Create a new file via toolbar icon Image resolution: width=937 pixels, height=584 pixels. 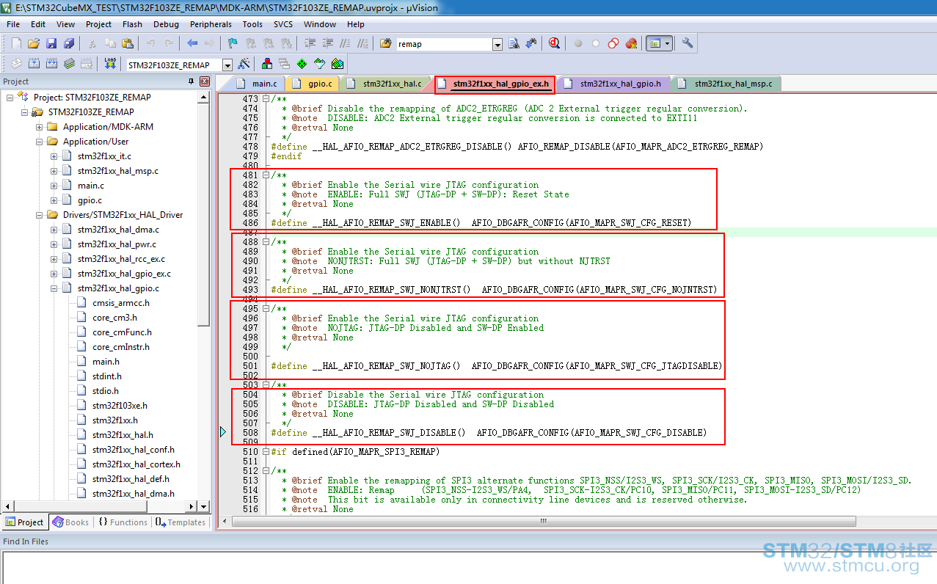16,43
